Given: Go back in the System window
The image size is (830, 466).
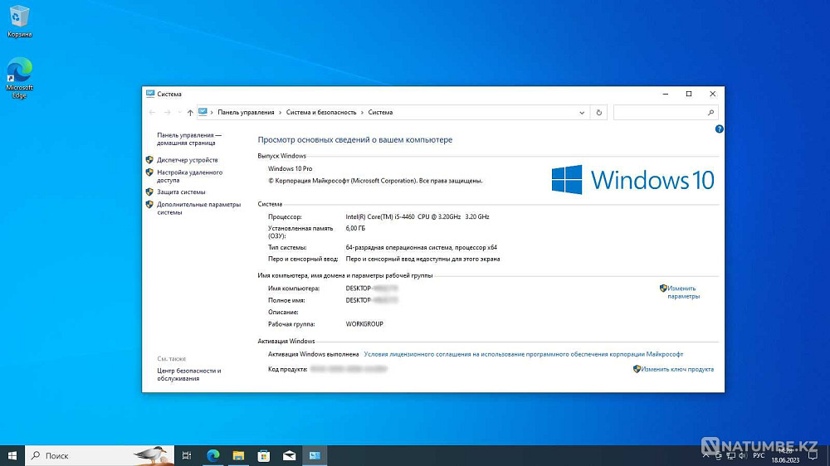Looking at the screenshot, I should click(x=153, y=112).
